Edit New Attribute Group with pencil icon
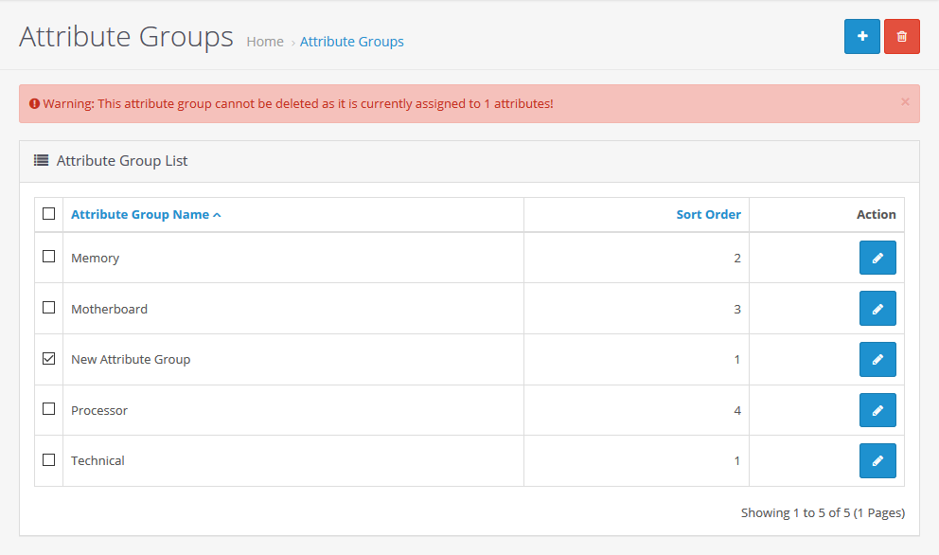 [877, 360]
